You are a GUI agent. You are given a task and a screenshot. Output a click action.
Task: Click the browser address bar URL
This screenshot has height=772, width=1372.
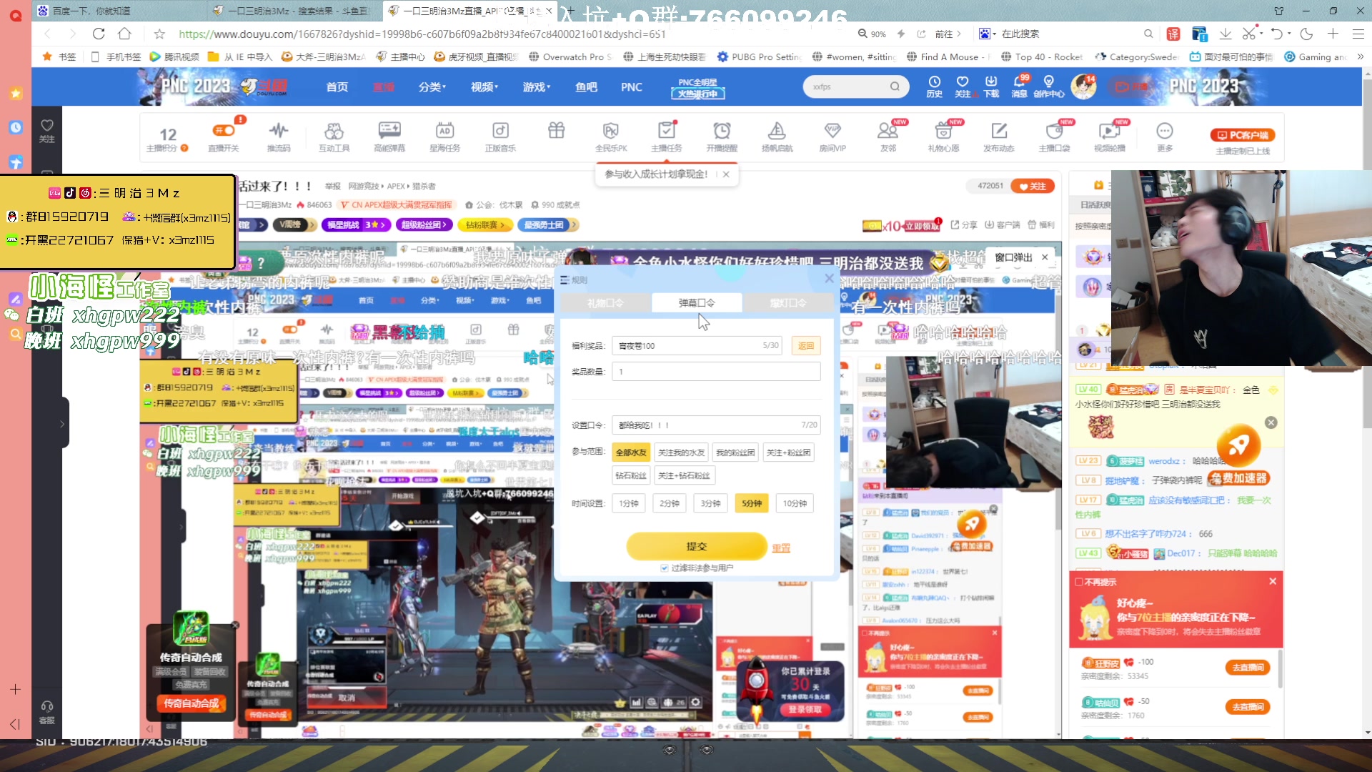point(422,34)
